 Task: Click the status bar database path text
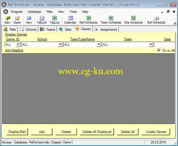[37, 142]
